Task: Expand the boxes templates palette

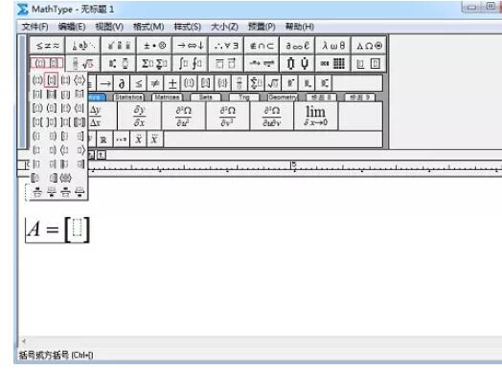Action: [x=369, y=63]
